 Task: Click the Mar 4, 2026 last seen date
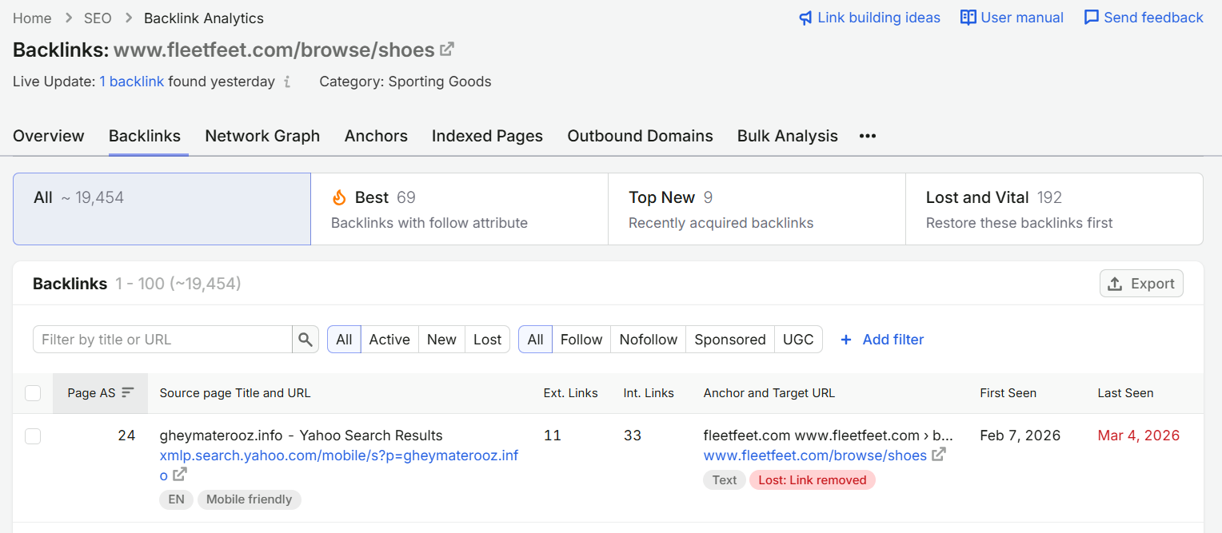click(x=1138, y=436)
